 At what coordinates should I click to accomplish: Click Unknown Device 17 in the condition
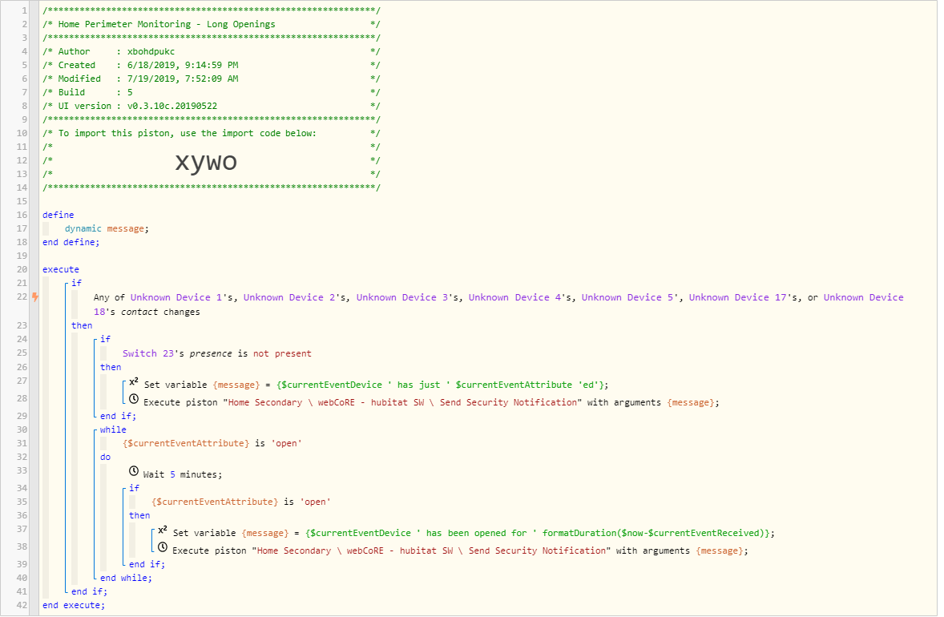coord(737,297)
